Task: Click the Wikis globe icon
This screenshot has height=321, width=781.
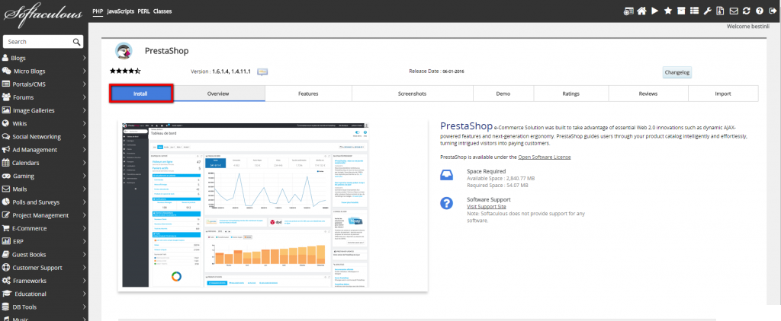Action: coord(5,124)
